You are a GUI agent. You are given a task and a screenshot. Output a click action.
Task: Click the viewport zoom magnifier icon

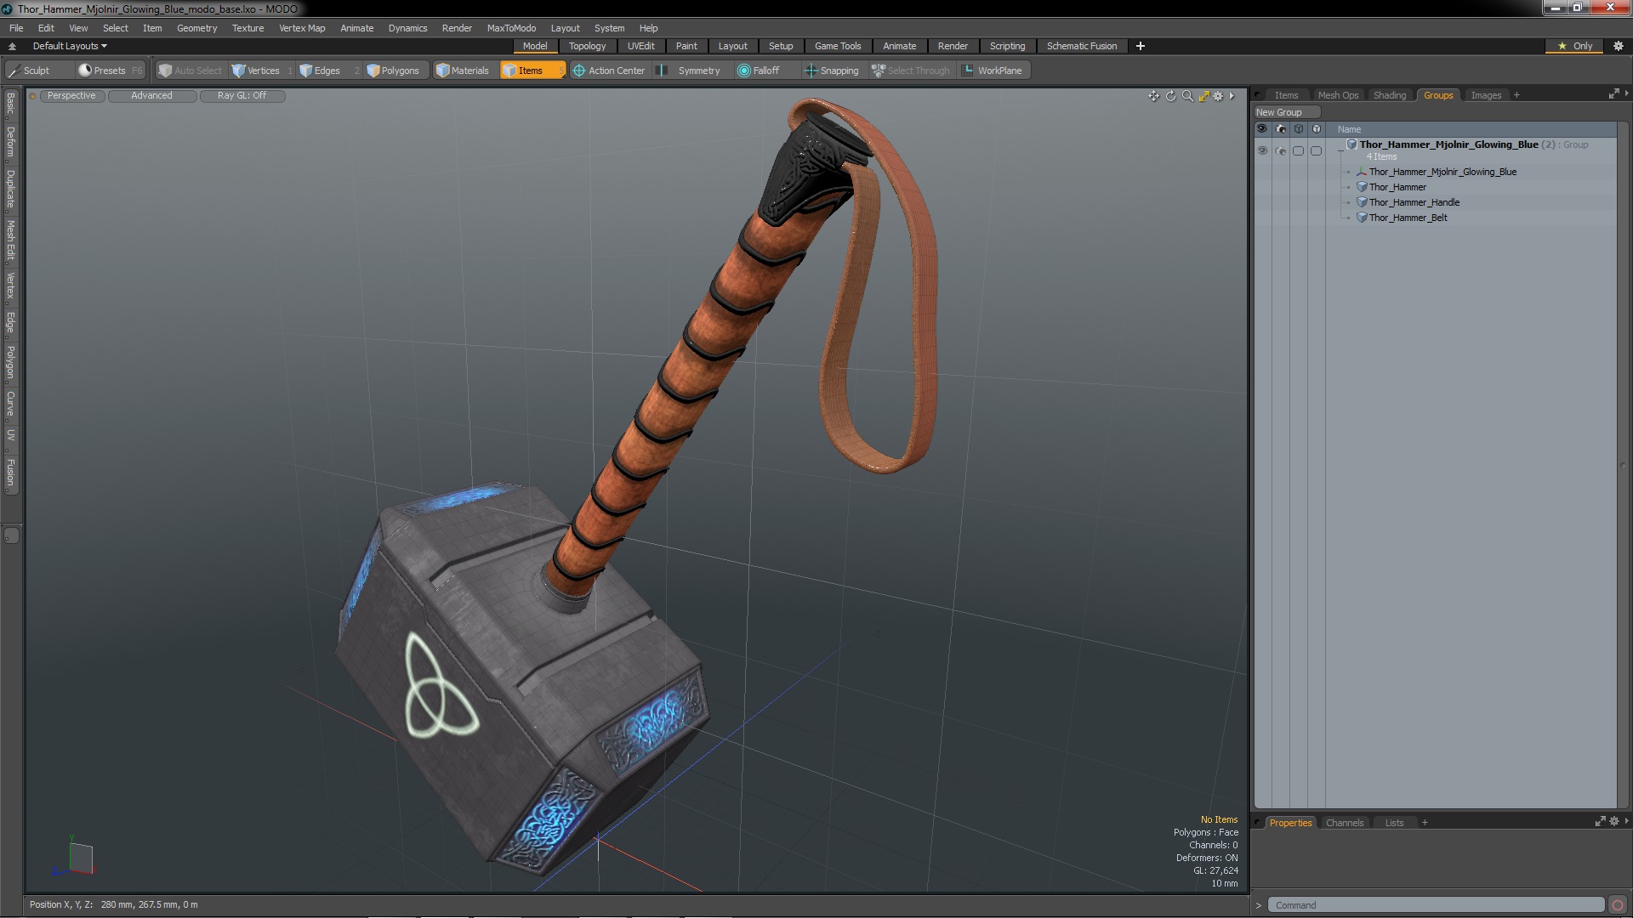pyautogui.click(x=1187, y=96)
